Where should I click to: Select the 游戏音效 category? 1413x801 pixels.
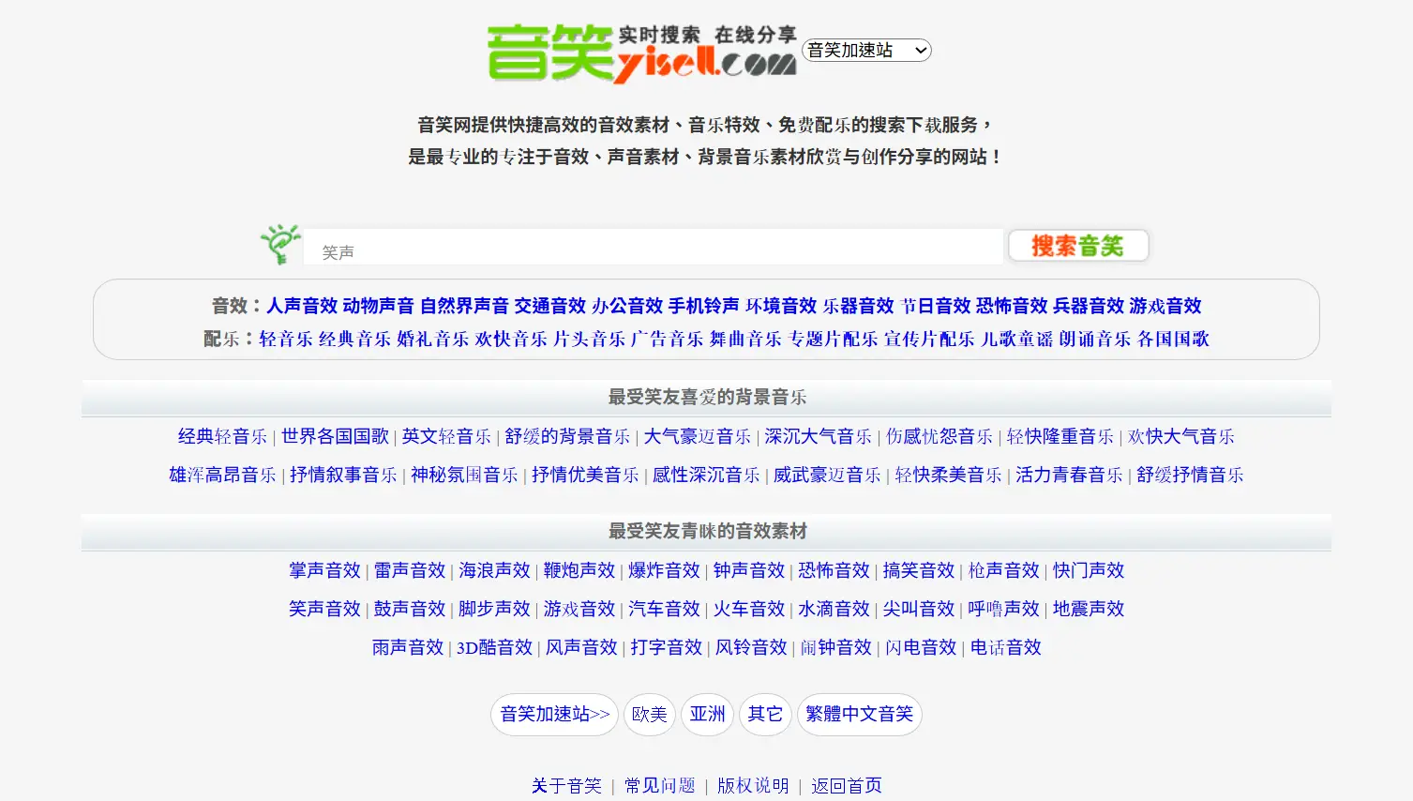point(1165,306)
